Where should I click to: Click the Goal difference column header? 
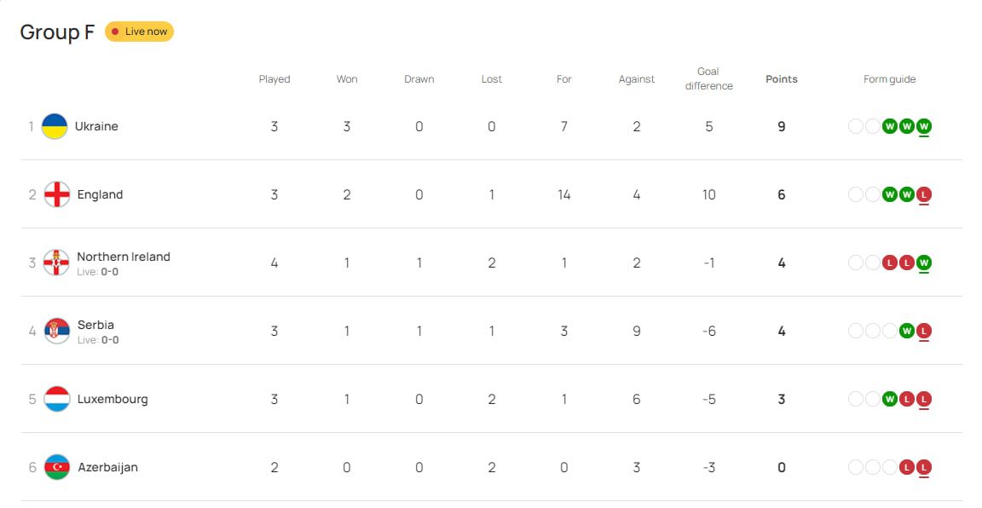(708, 78)
